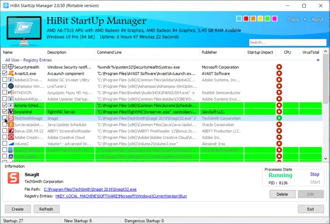Click the red status icon for tvncontrol
Image resolution: width=330 pixels, height=224 pixels.
tap(279, 112)
